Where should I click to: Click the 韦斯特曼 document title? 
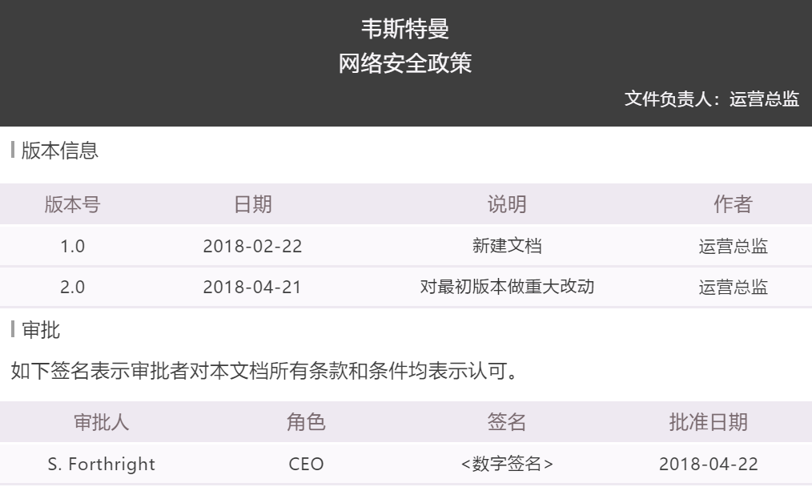[x=405, y=29]
